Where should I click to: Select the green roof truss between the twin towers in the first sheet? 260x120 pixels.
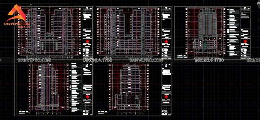click(x=49, y=36)
